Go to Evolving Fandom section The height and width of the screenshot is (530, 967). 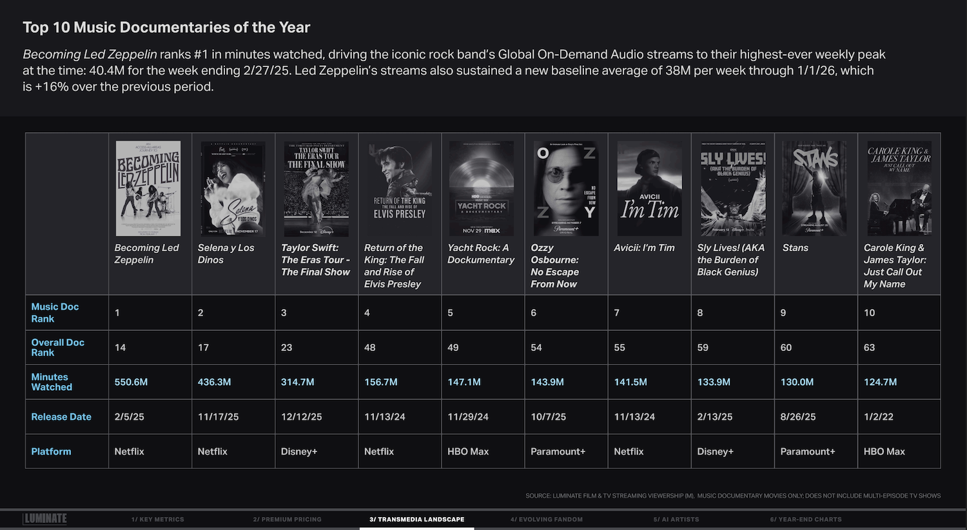click(x=546, y=519)
